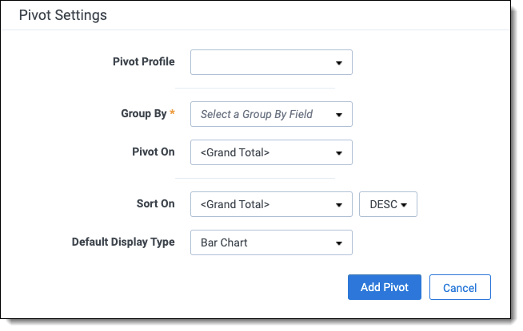Screen dimensions: 523x331
Task: Click the caret arrow in Group By field
Action: coord(339,115)
